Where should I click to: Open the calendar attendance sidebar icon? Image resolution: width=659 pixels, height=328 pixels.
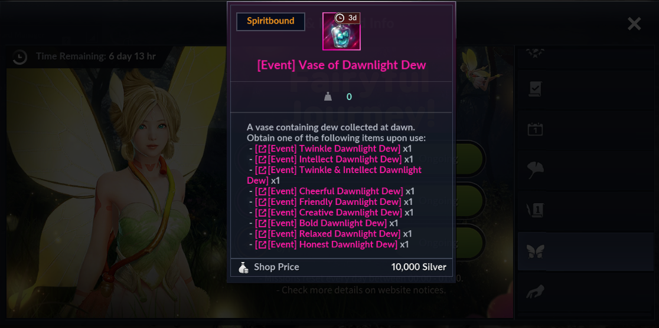[536, 129]
